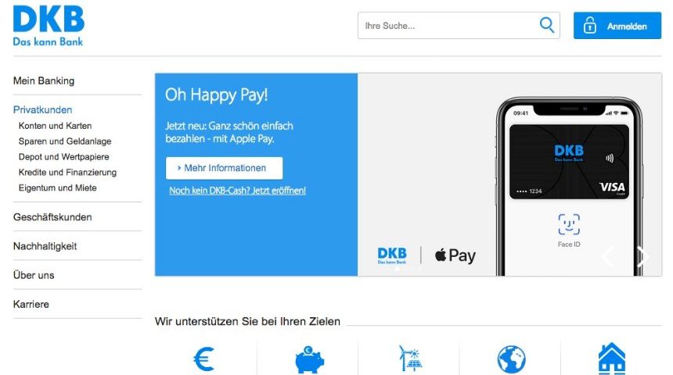Click the DKB logo in header
673x375 pixels.
pos(49,26)
